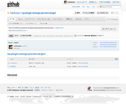This screenshot has width=126, height=104.
Task: Click ログアウト to log out
Action: tap(116, 2)
